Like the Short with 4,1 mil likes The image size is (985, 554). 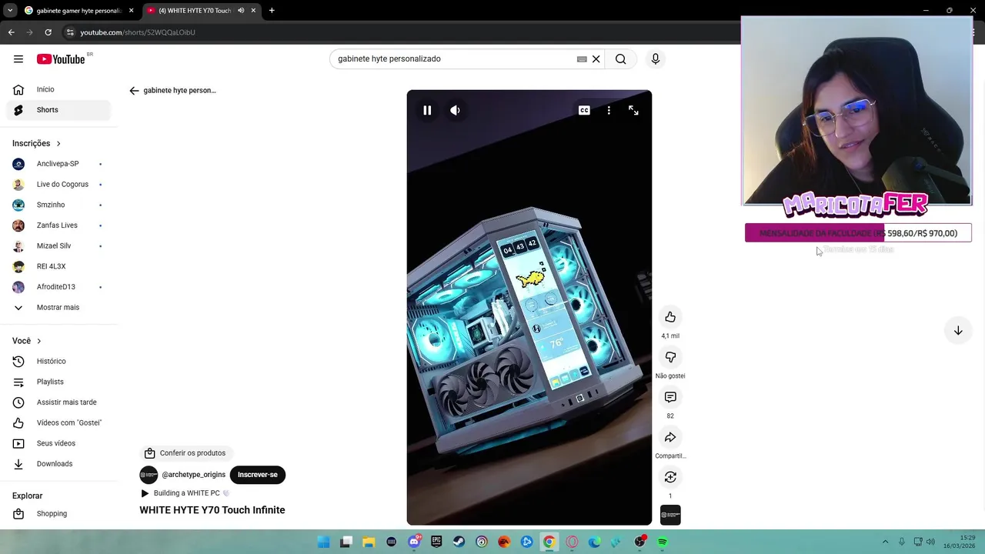[670, 317]
